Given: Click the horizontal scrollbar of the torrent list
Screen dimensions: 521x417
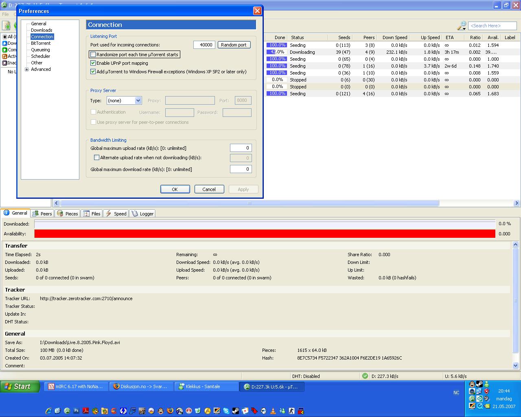Looking at the screenshot, I should click(249, 203).
